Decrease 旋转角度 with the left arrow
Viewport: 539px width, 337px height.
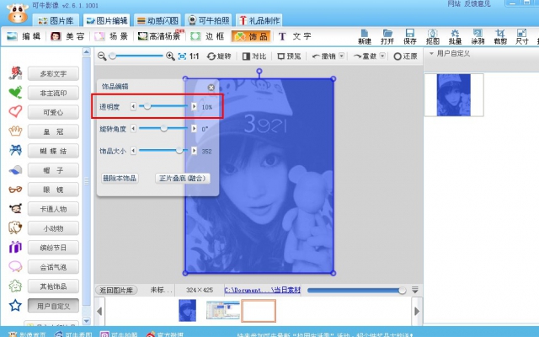click(x=133, y=129)
